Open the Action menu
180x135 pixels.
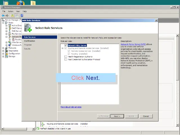tap(10, 11)
